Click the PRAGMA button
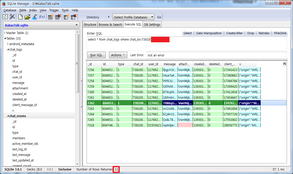This screenshot has height=174, width=293. pyautogui.click(x=280, y=33)
